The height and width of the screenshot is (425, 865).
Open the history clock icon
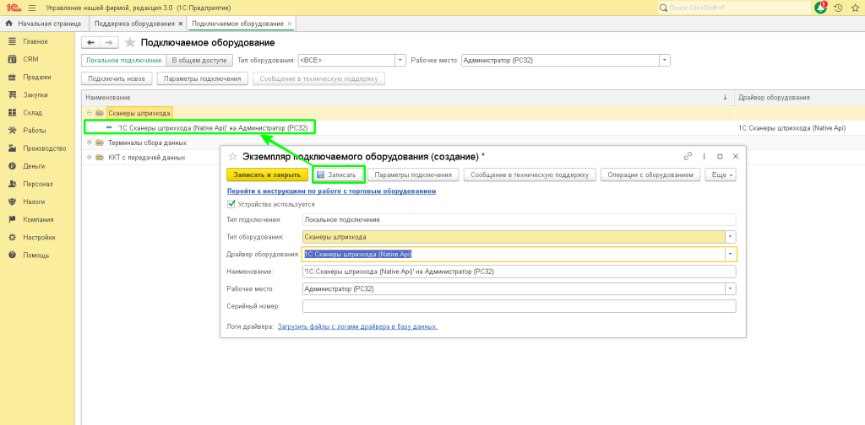837,8
